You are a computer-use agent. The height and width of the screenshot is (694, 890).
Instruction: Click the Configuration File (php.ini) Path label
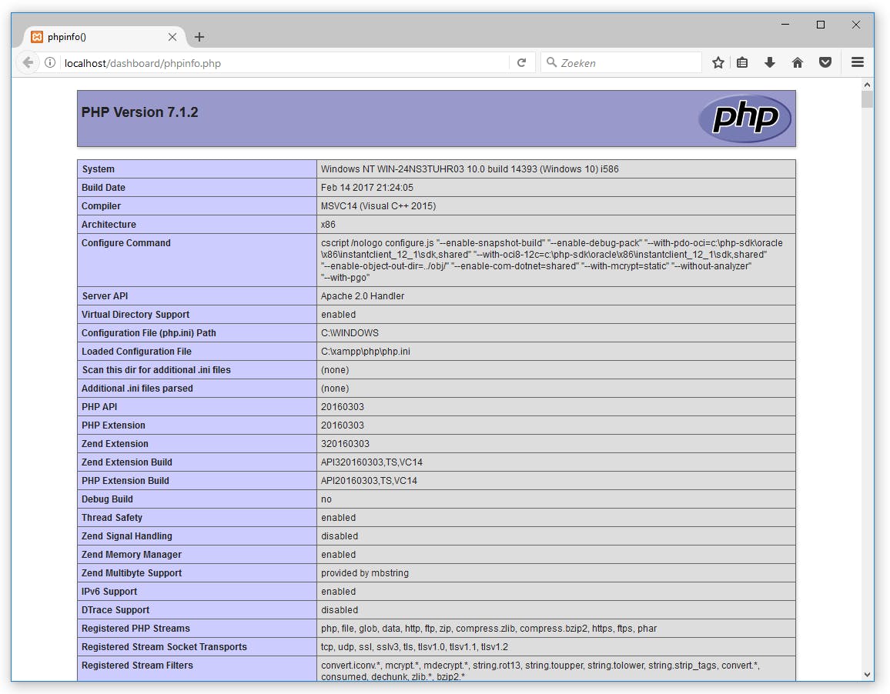(149, 333)
